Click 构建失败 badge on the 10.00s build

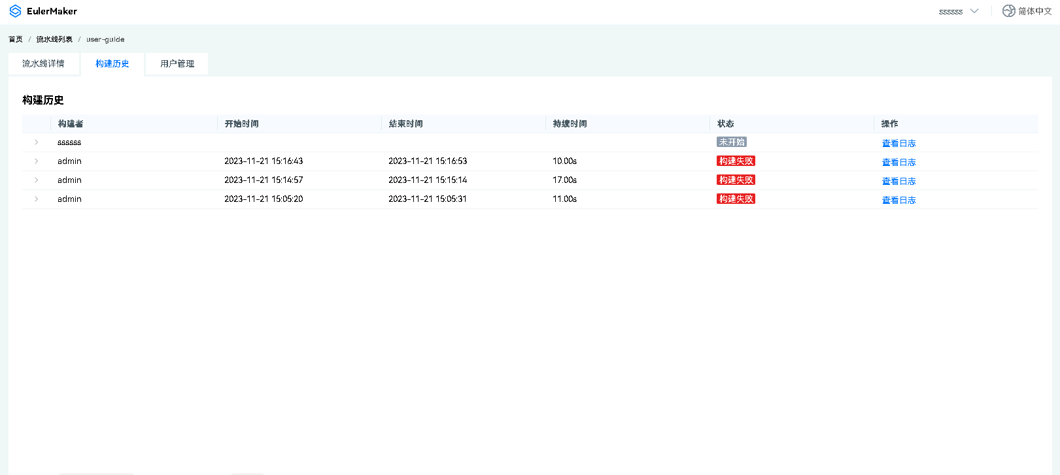pyautogui.click(x=736, y=161)
